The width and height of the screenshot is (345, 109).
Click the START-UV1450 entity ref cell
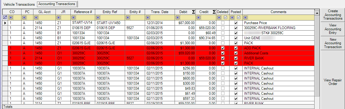click(110, 23)
